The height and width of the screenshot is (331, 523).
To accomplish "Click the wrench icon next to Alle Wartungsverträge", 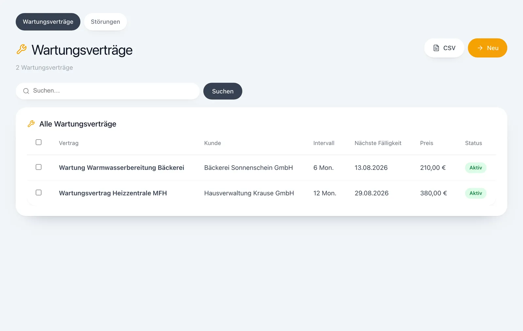I will tap(31, 124).
